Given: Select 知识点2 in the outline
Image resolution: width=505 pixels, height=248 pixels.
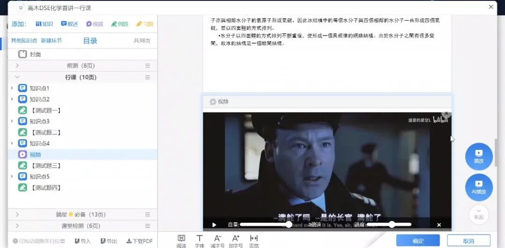Looking at the screenshot, I should 39,99.
